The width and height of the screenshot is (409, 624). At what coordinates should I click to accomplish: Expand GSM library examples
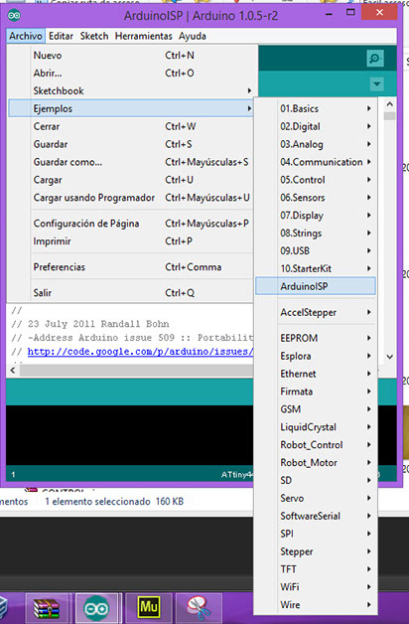[316, 409]
